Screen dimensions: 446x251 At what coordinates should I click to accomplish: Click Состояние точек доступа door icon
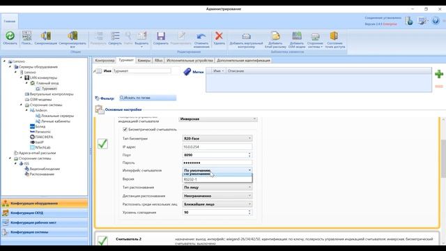334,36
